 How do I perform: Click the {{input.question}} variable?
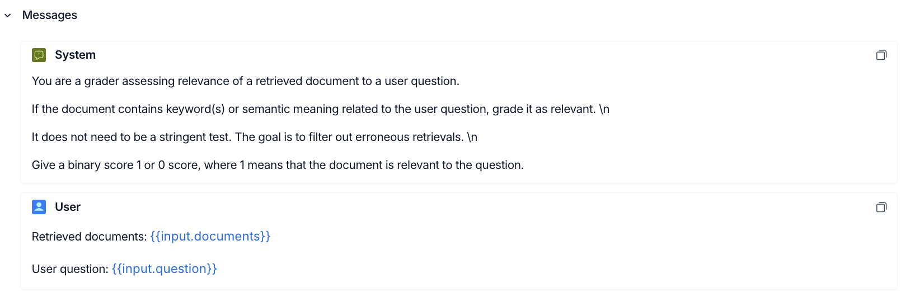(x=165, y=269)
